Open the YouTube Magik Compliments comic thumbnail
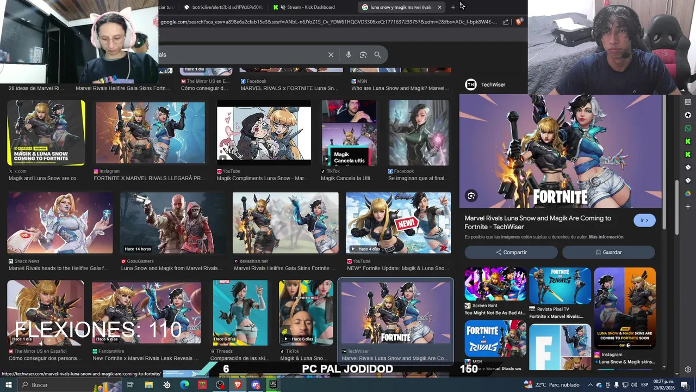This screenshot has height=392, width=696. coord(264,133)
